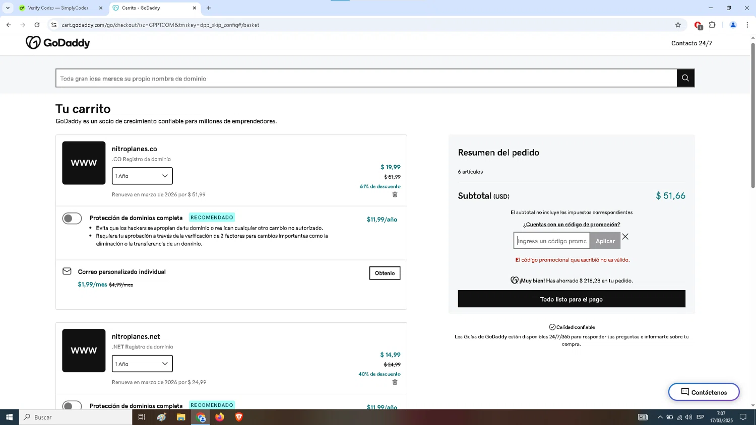Open the 1 Año dropdown for nitroplanes.co

pyautogui.click(x=142, y=176)
